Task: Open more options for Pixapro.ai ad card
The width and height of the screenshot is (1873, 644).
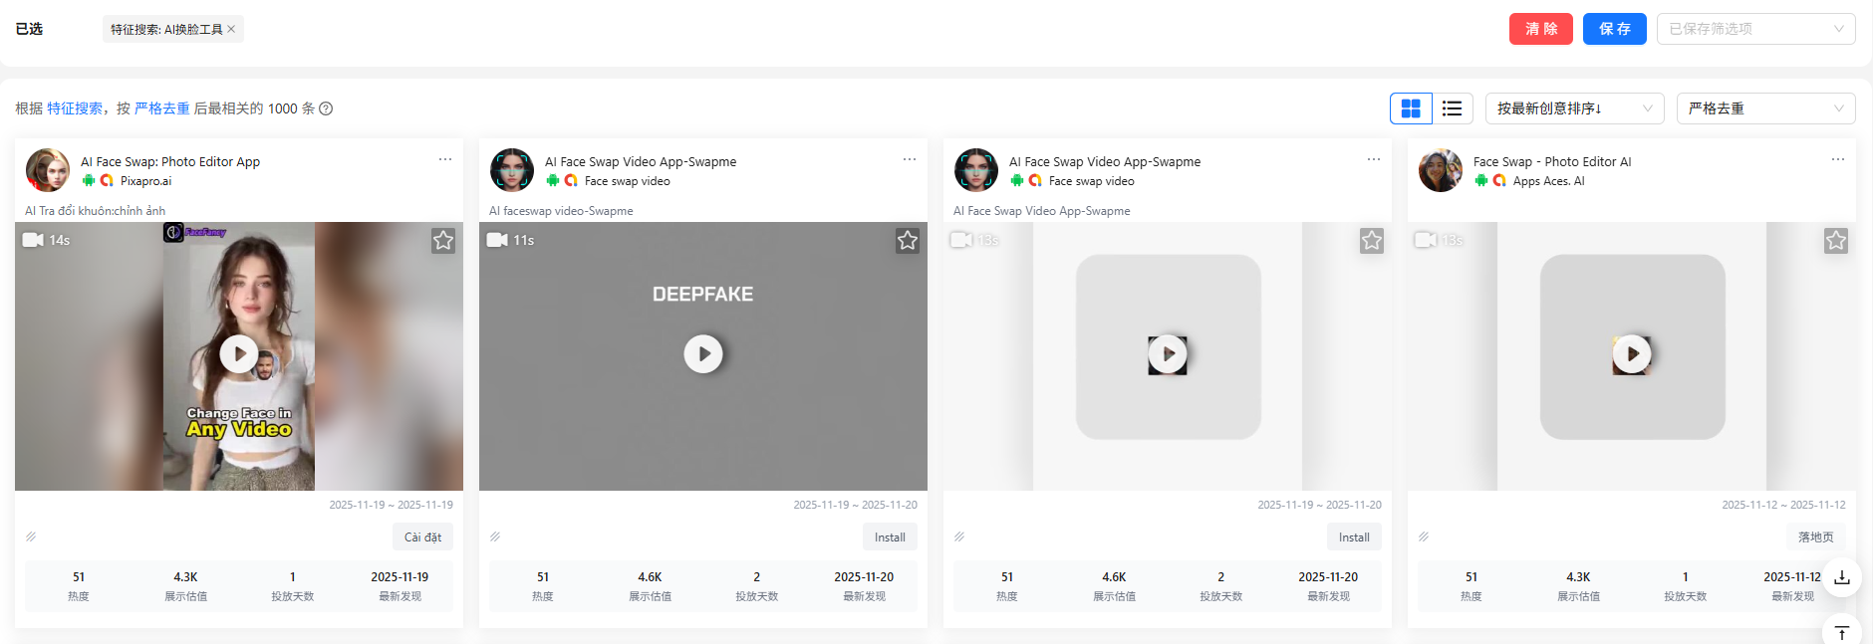Action: coord(445,159)
